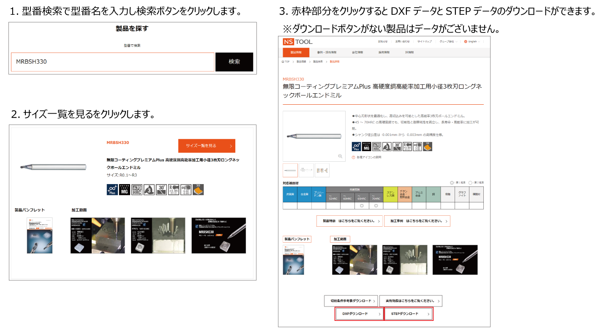597x331 pixels.
Task: Open the お問い合わせ header link
Action: point(402,41)
